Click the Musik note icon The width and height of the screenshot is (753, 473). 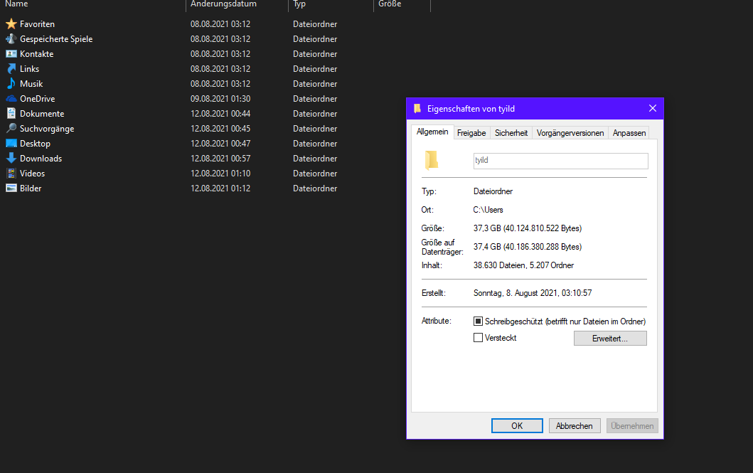pyautogui.click(x=11, y=83)
